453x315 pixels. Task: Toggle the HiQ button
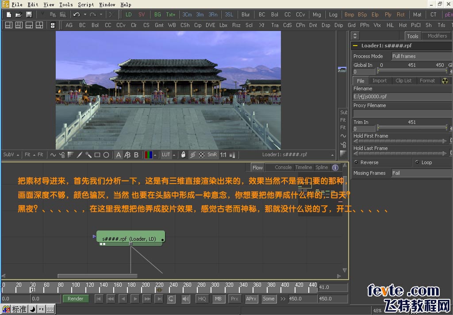(x=202, y=299)
